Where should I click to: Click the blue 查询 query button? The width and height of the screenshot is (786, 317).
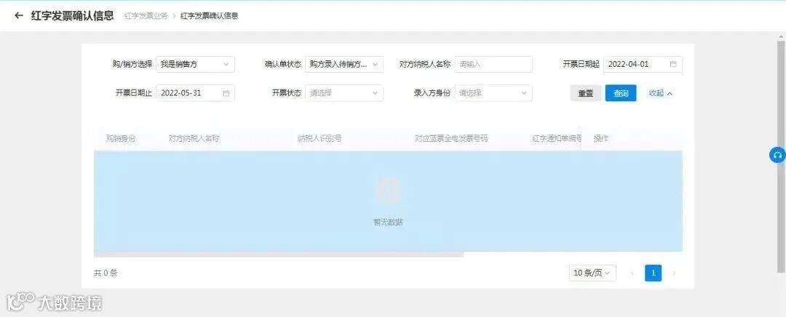[621, 93]
